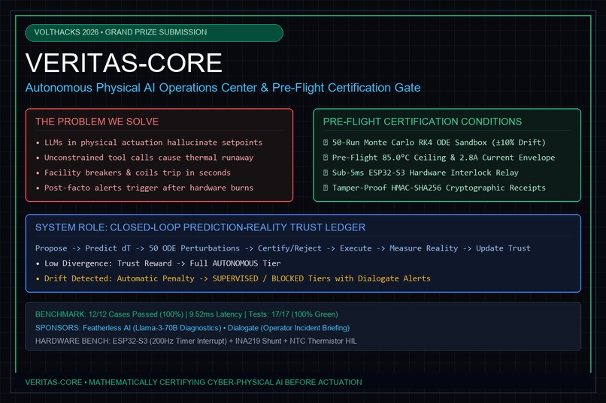
Task: Click the BENCHMARK 12/12 Cases Passed line
Action: (x=186, y=314)
